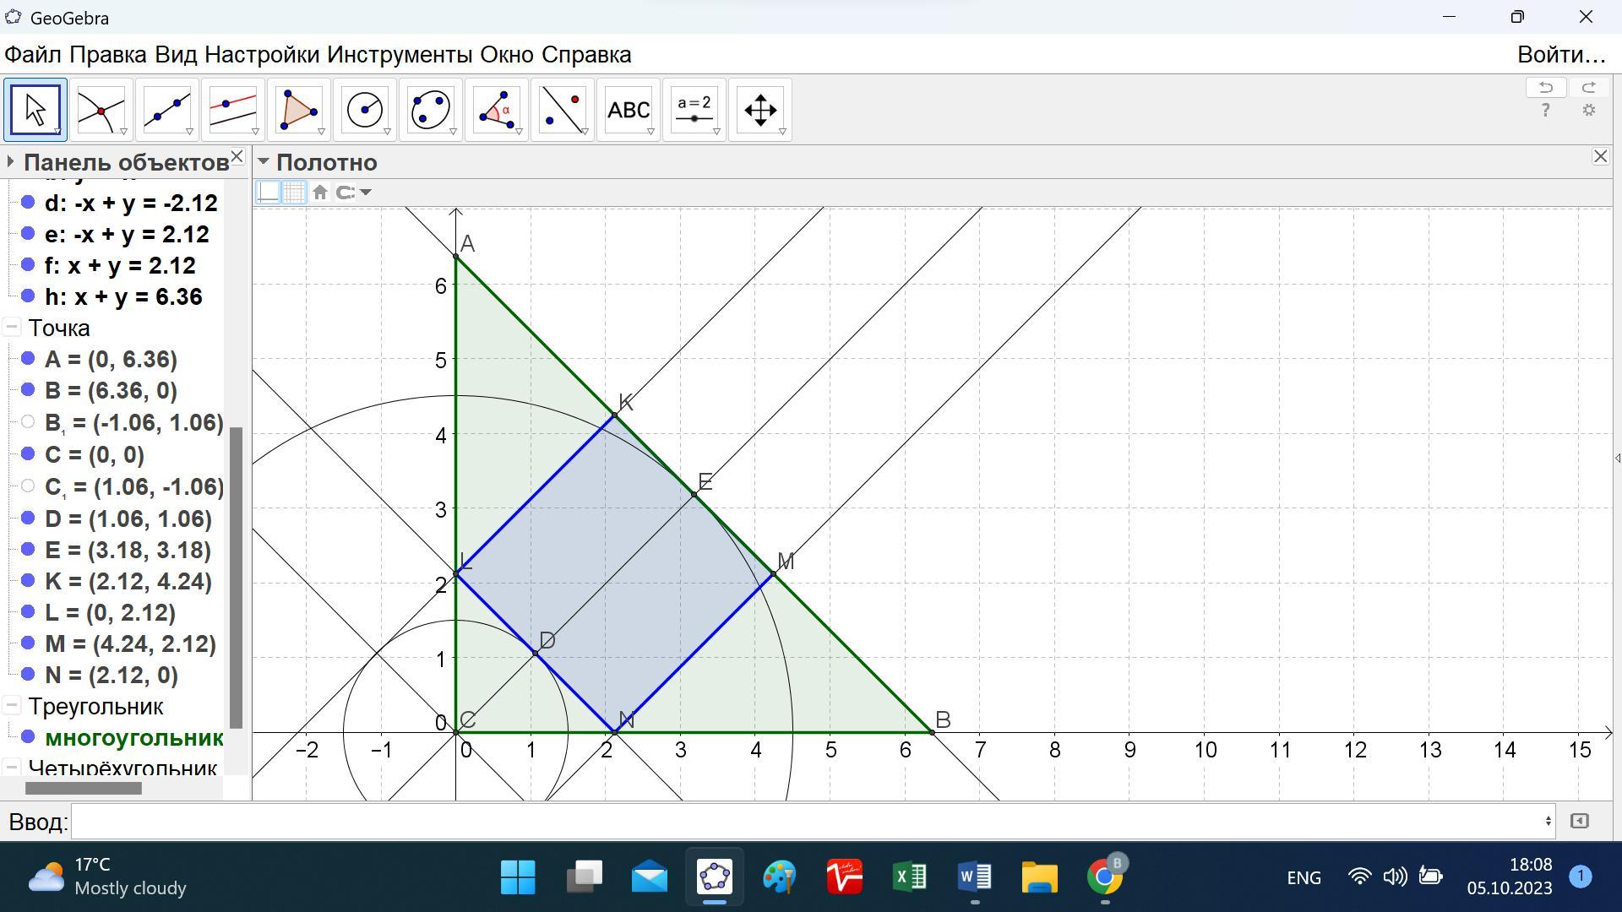Toggle visibility of point B₁

click(x=28, y=421)
